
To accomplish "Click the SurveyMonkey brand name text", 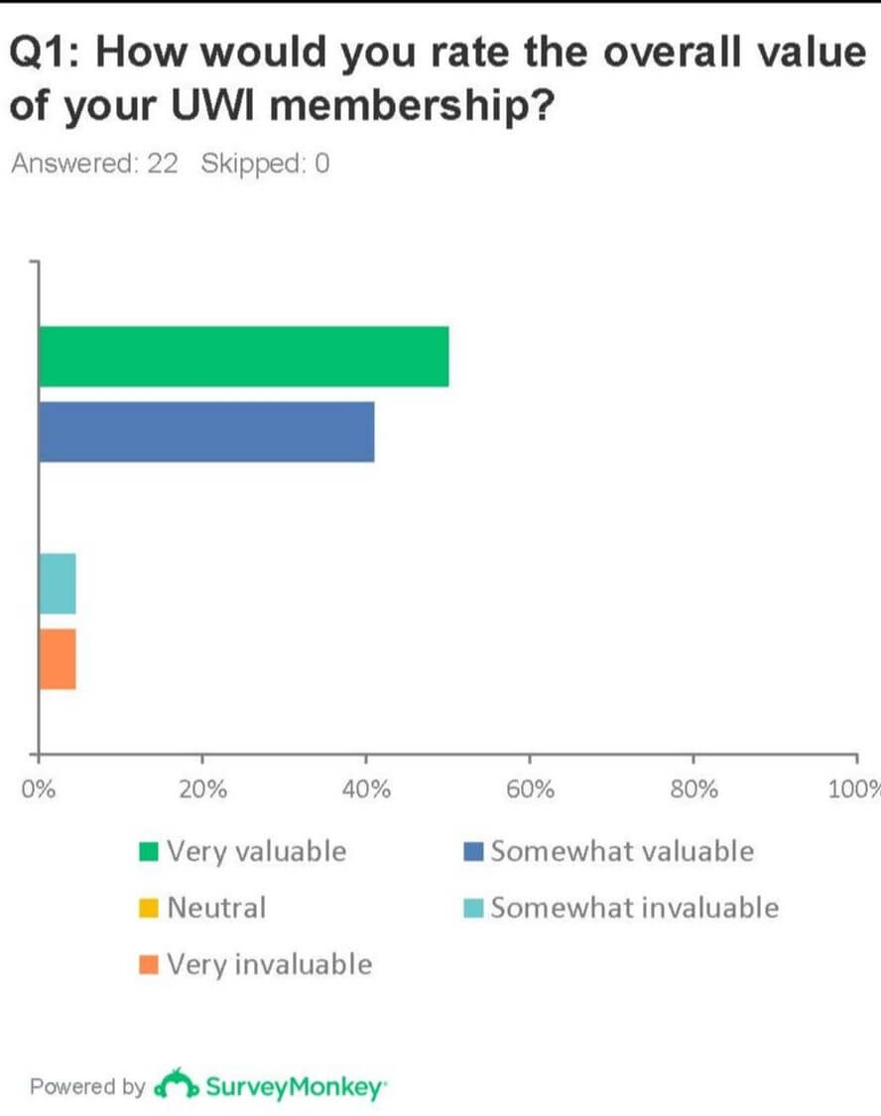I will pos(295,1087).
